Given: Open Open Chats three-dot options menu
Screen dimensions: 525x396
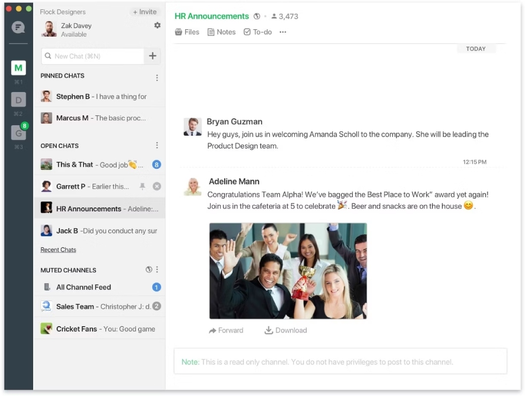Looking at the screenshot, I should tap(157, 145).
